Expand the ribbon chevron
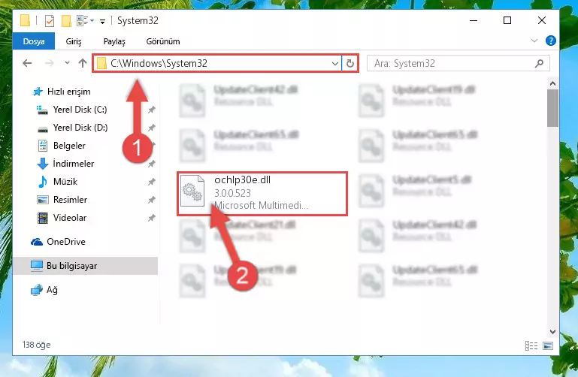 point(534,41)
